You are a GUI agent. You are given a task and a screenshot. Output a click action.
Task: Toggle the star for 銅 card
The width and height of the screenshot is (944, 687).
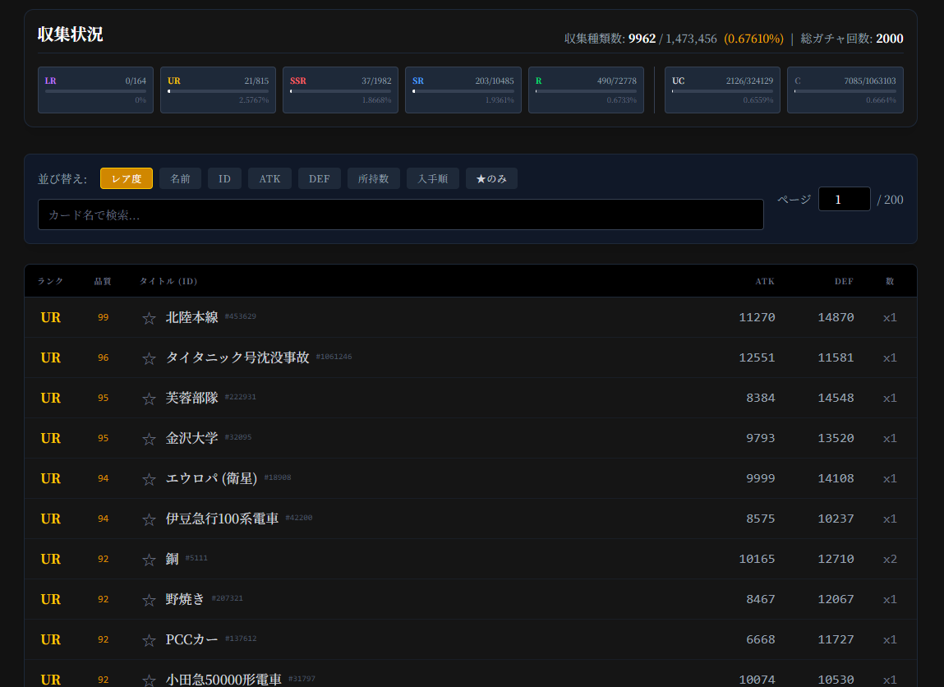[149, 560]
